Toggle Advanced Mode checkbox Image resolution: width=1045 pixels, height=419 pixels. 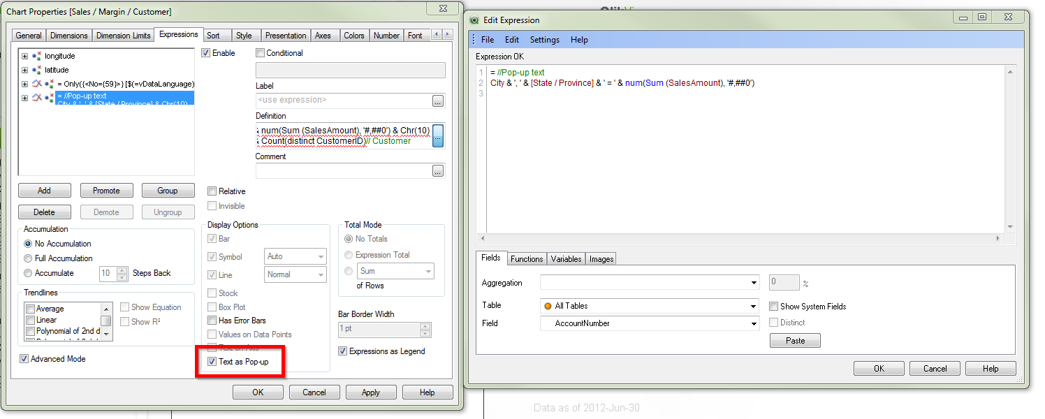[x=24, y=359]
